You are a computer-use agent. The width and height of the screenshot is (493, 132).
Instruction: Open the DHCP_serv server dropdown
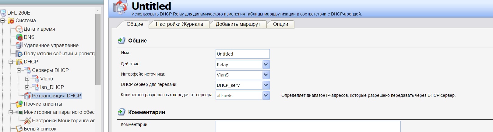point(266,85)
